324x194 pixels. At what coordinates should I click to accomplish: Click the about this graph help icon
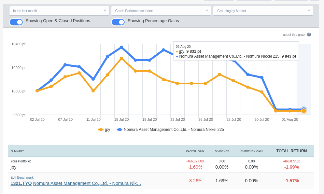[x=309, y=35]
